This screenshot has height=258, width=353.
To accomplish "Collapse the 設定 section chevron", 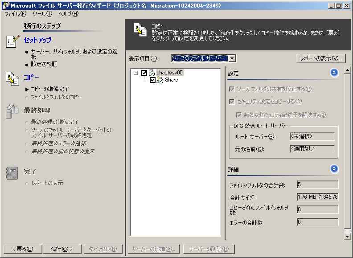I will 334,73.
